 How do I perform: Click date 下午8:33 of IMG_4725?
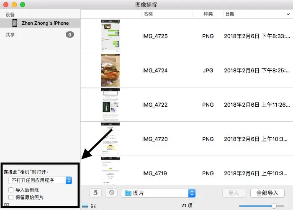257,36
